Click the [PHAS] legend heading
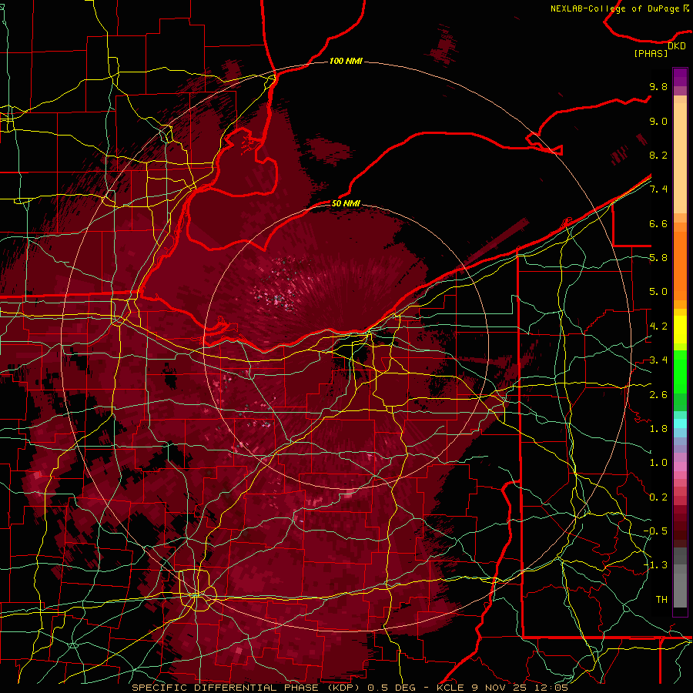 651,53
